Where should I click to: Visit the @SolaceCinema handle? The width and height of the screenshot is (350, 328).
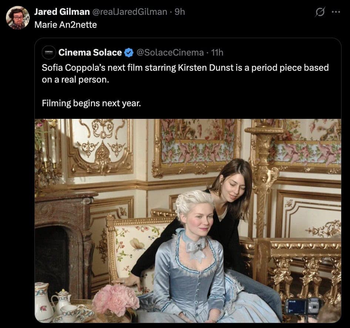point(170,53)
